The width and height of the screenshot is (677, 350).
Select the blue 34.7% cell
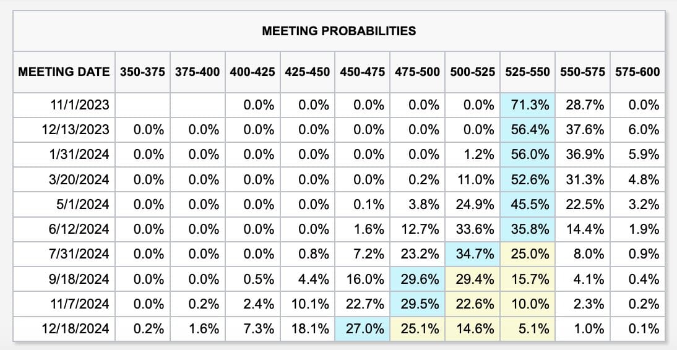pyautogui.click(x=472, y=254)
